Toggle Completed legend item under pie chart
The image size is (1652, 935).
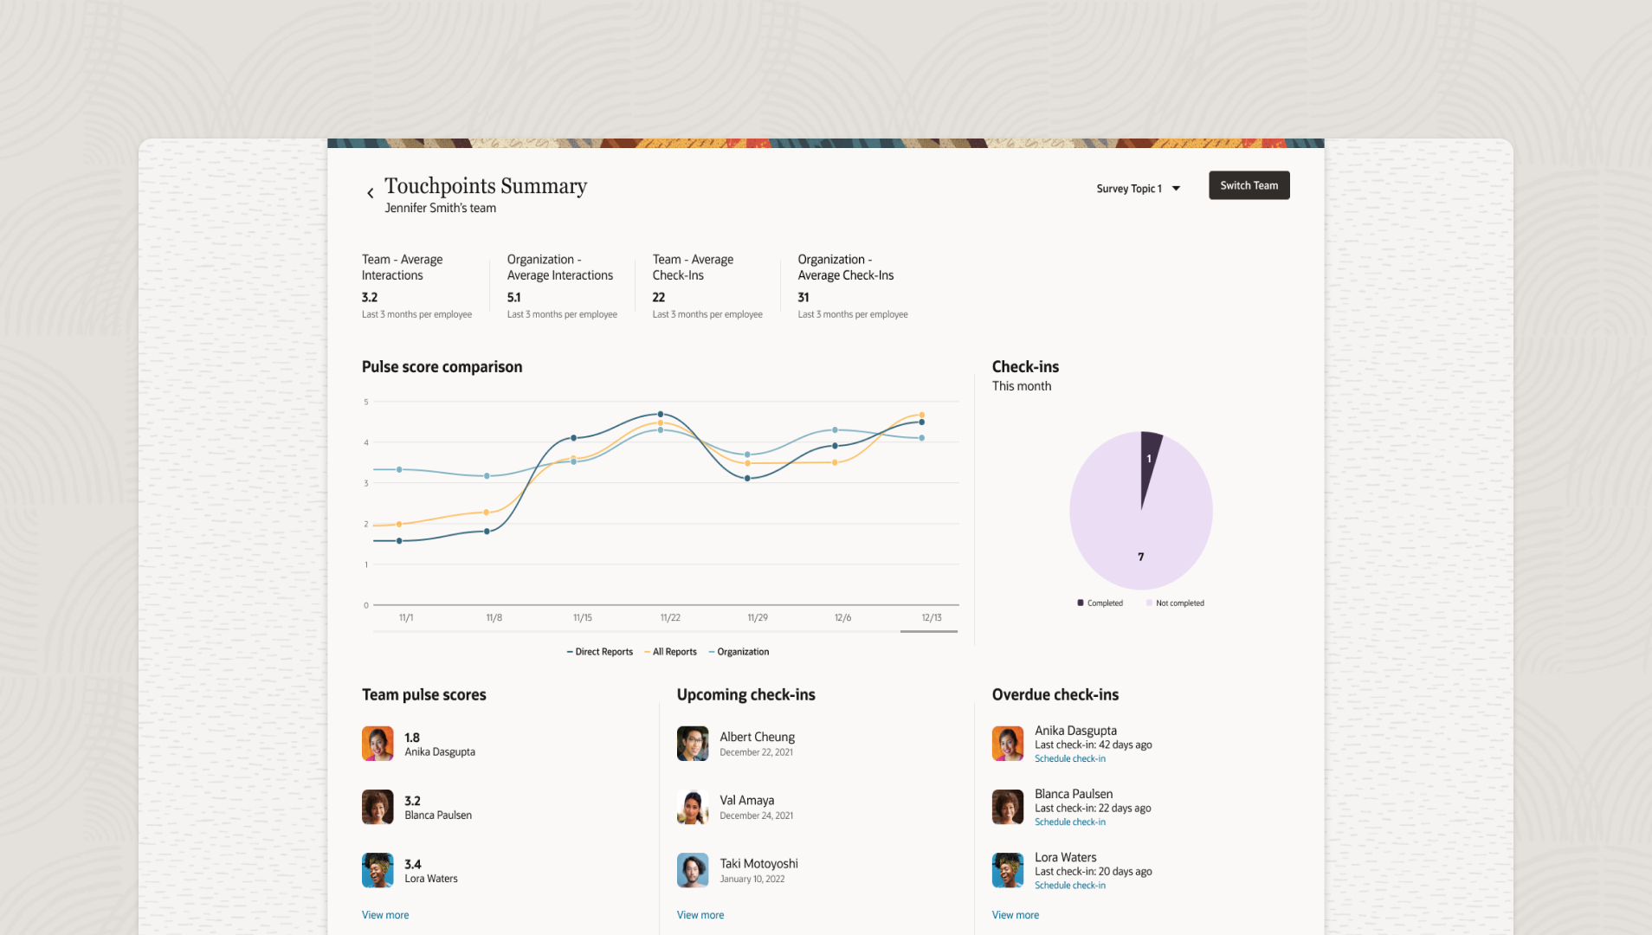(1100, 603)
